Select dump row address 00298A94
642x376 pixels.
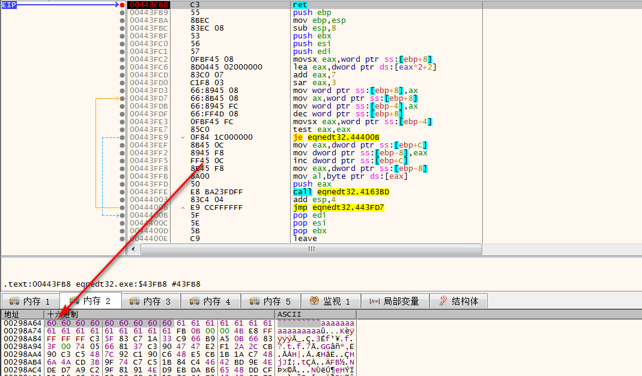(x=22, y=346)
